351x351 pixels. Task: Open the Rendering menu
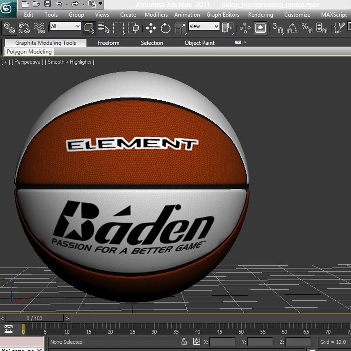[x=260, y=15]
